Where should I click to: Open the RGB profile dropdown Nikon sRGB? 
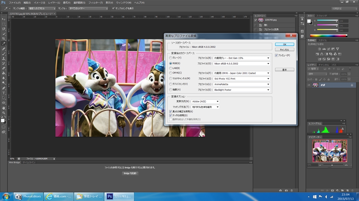242,64
